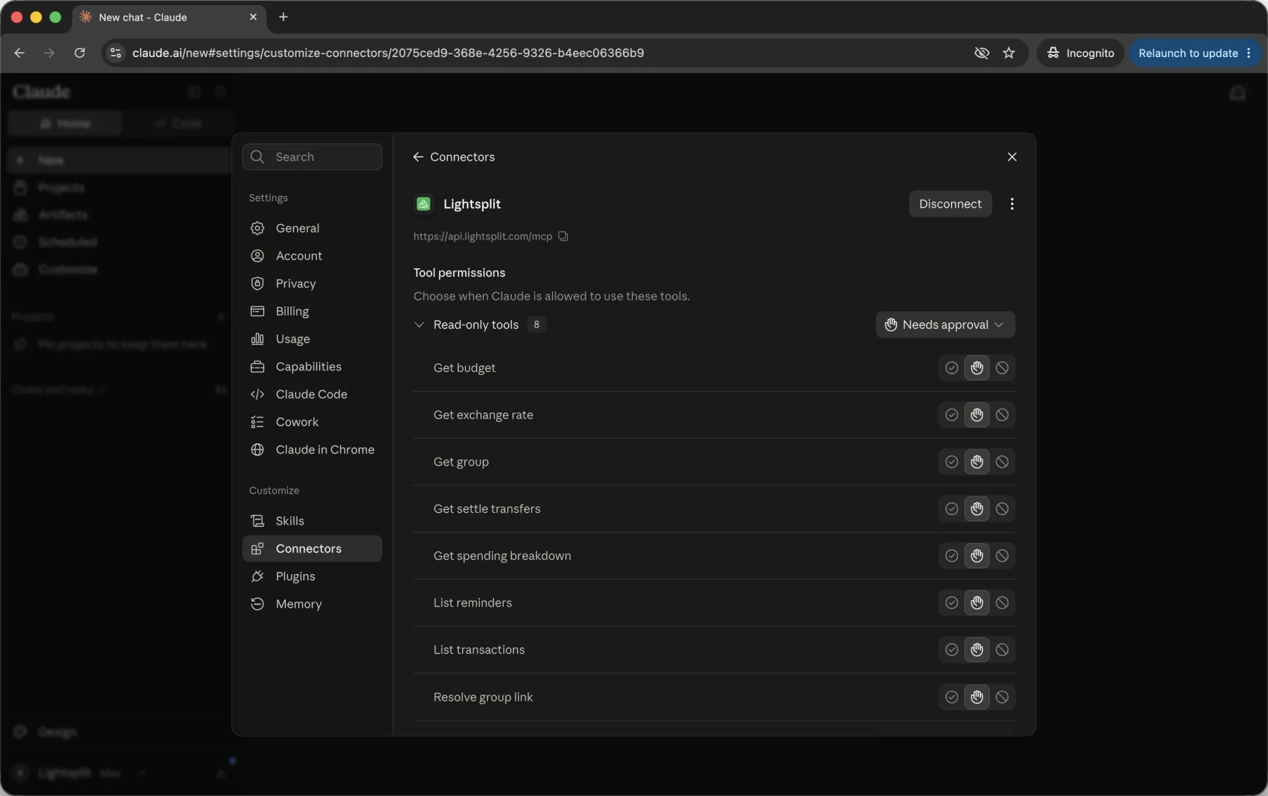
Task: Copy the Lightsplit MCP URL
Action: coord(563,236)
